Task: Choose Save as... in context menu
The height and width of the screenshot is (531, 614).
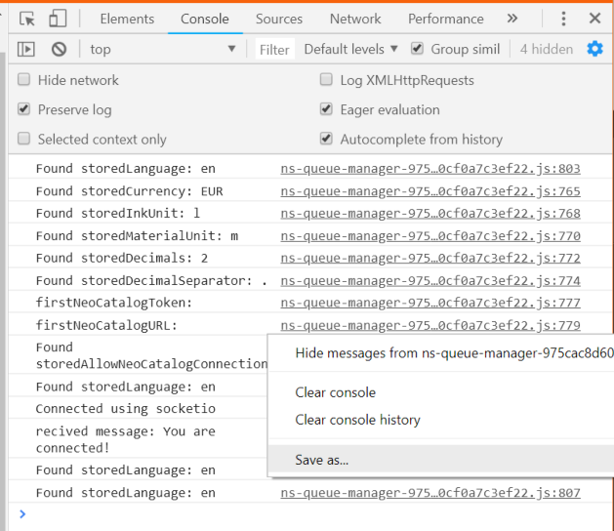Action: [x=441, y=460]
